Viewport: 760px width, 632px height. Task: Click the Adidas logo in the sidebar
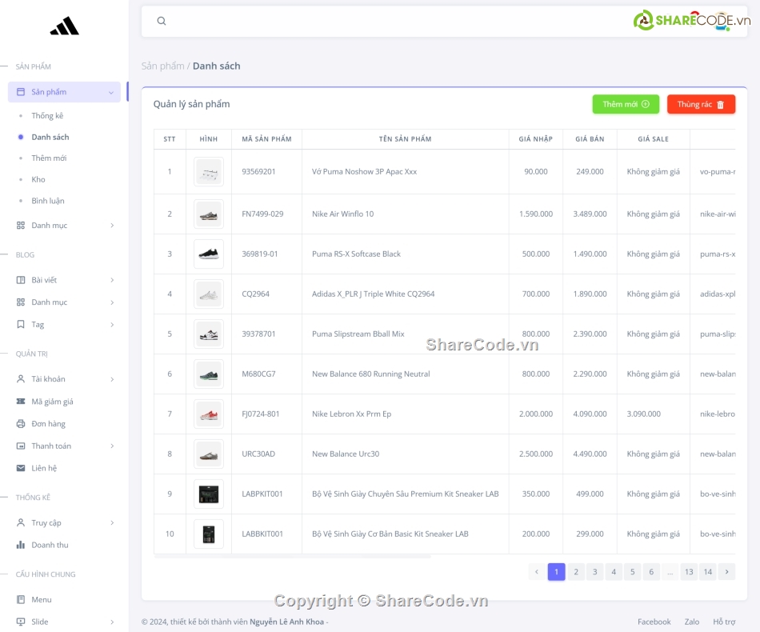65,26
